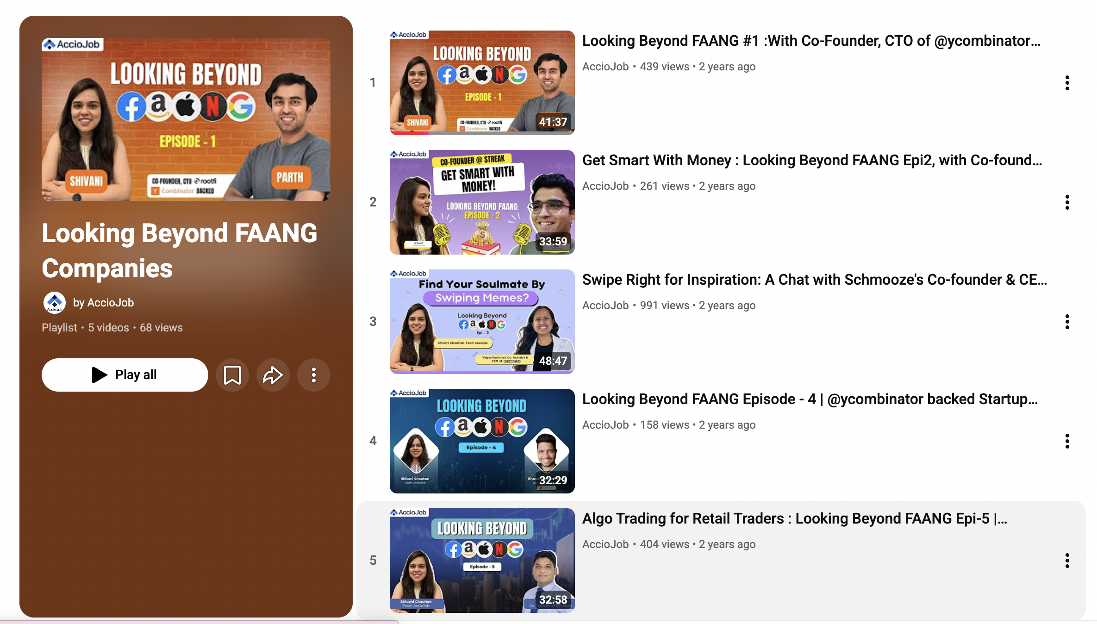This screenshot has width=1097, height=624.
Task: Open three-dot menu for Swipe Right video
Action: point(1067,322)
